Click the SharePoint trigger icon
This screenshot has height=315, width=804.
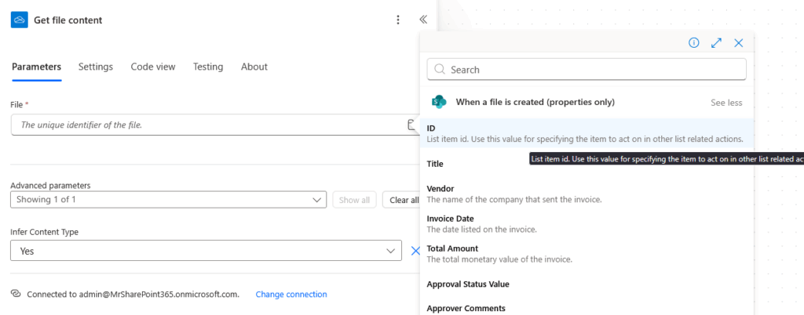click(439, 102)
